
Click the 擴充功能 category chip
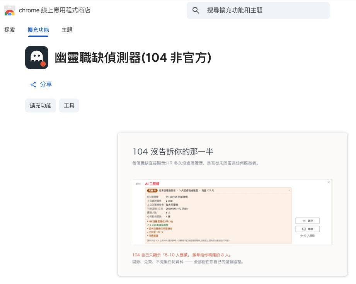point(41,105)
